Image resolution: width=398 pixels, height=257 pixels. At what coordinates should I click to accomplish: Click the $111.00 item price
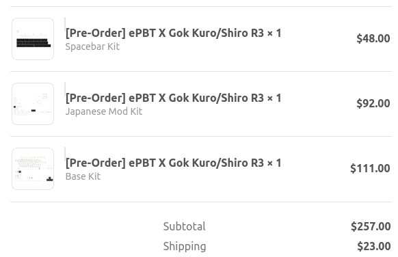370,168
